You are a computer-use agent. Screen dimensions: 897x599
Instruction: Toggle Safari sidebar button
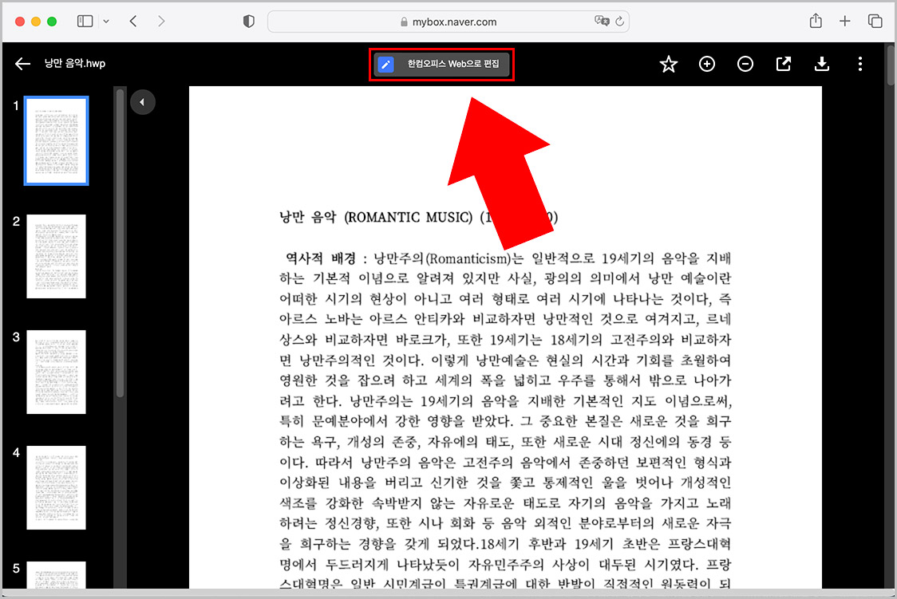pyautogui.click(x=85, y=22)
